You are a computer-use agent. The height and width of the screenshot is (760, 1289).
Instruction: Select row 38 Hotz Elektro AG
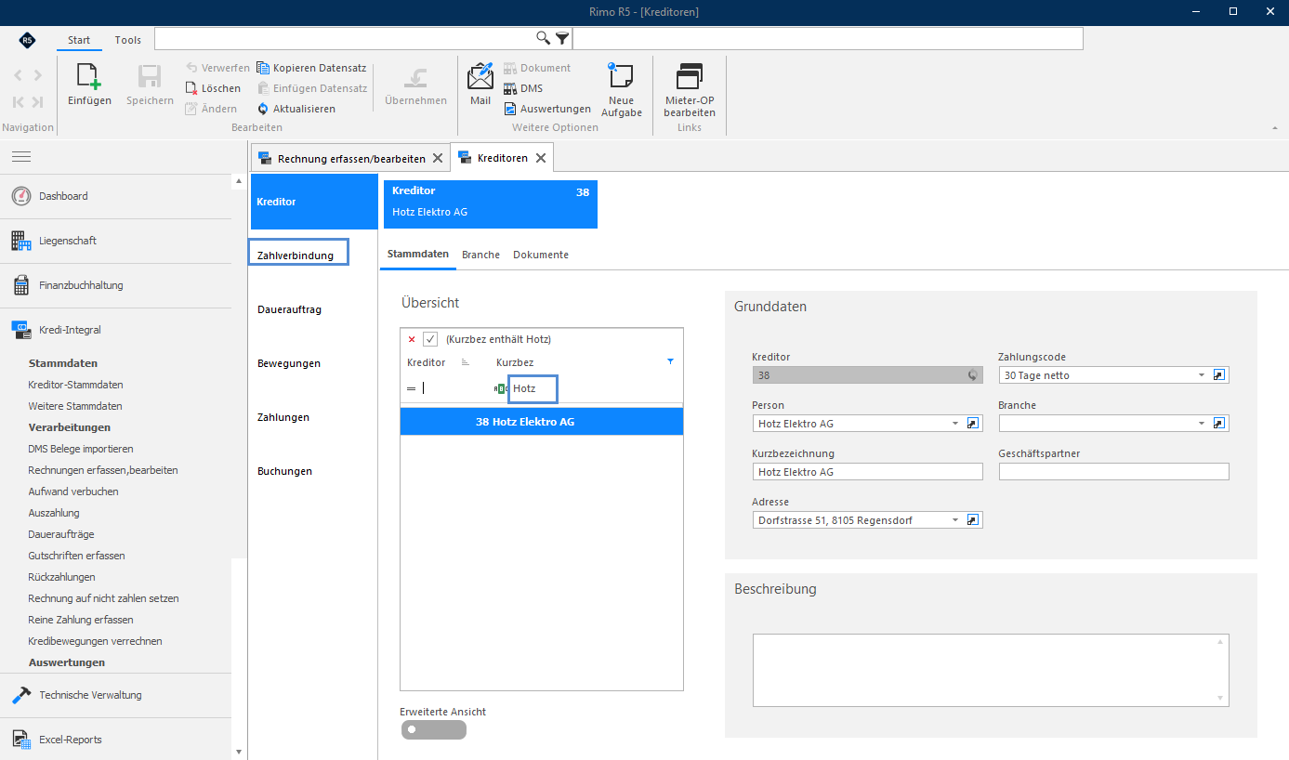coord(542,421)
